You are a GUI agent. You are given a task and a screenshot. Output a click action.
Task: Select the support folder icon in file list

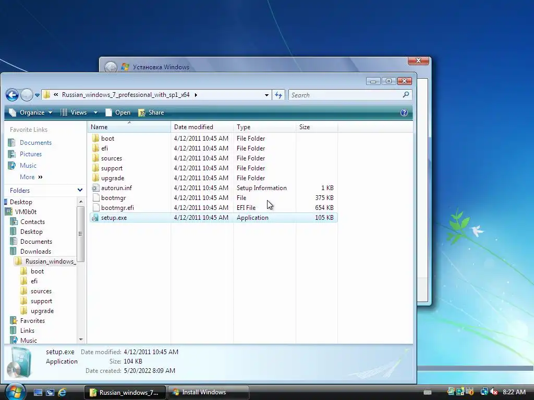96,168
